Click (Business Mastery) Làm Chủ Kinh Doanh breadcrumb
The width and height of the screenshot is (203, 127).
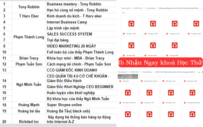tap(179, 8)
